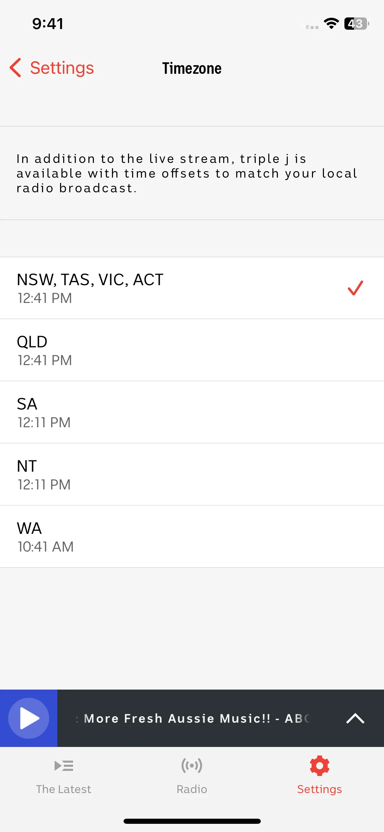This screenshot has width=384, height=832.
Task: Open the Radio broadcast icon tab
Action: tap(192, 766)
